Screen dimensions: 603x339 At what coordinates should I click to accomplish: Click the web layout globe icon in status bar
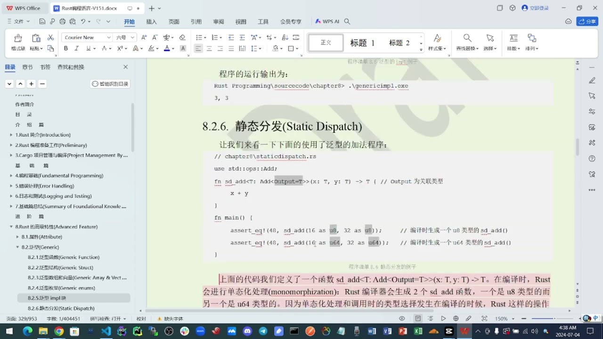(x=456, y=319)
